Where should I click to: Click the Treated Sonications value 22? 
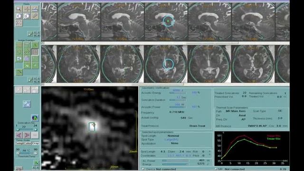pyautogui.click(x=245, y=93)
